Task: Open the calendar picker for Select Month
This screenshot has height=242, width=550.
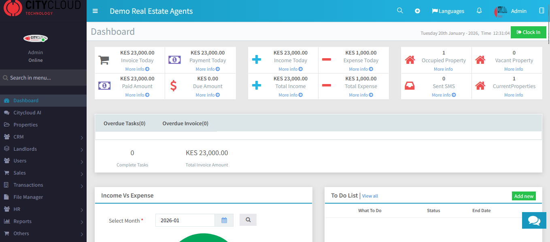Action: 224,220
